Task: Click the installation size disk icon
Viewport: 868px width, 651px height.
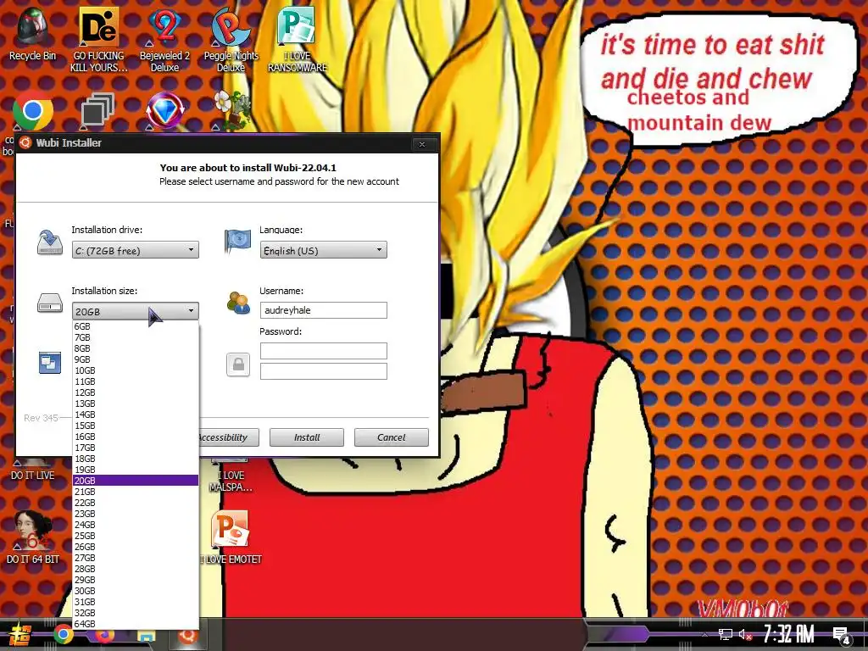Action: 50,303
